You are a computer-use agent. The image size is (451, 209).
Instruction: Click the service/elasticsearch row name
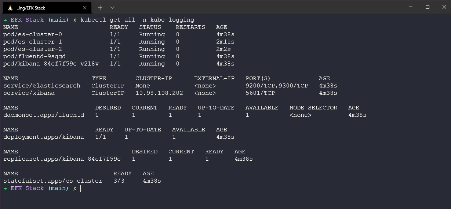[41, 86]
